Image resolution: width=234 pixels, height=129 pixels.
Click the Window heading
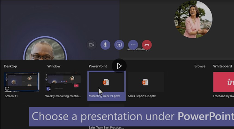pos(54,66)
